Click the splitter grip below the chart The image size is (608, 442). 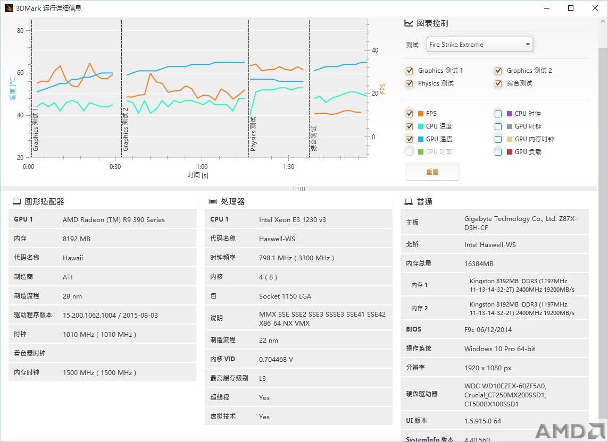[299, 189]
